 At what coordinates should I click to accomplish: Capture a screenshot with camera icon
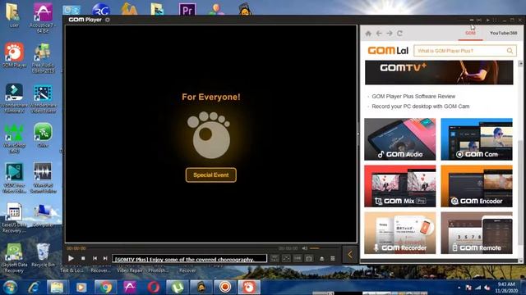coord(309,258)
